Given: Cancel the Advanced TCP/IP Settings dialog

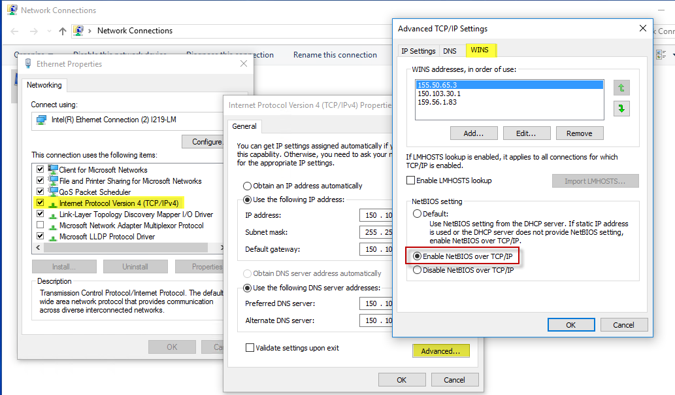Looking at the screenshot, I should (624, 325).
